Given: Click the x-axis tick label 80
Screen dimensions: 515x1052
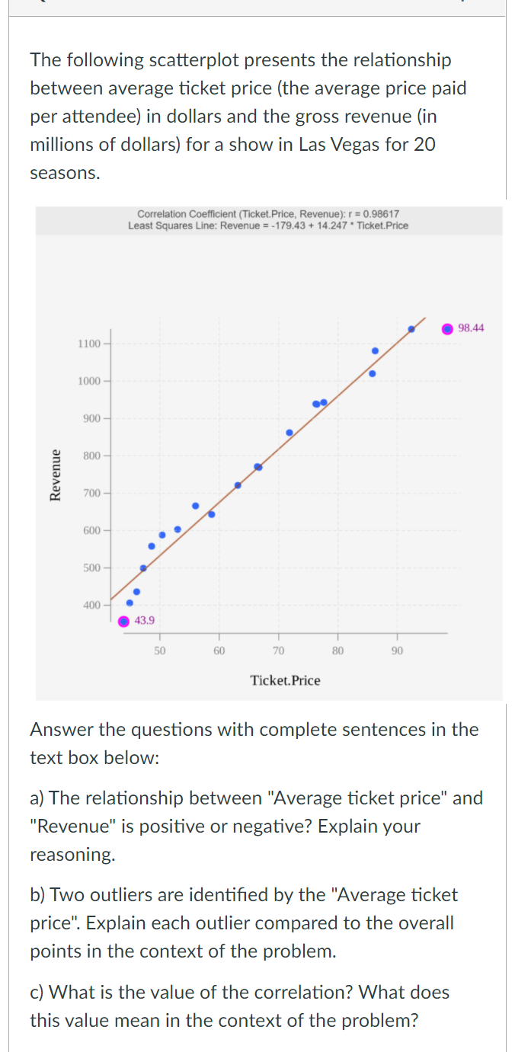Looking at the screenshot, I should coord(338,651).
